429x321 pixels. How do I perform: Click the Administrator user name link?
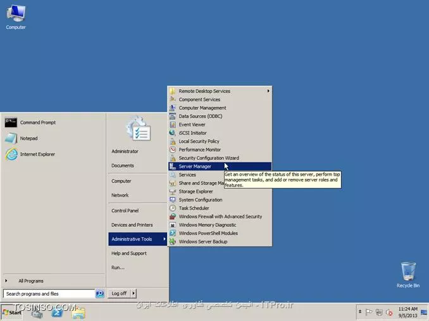point(125,151)
